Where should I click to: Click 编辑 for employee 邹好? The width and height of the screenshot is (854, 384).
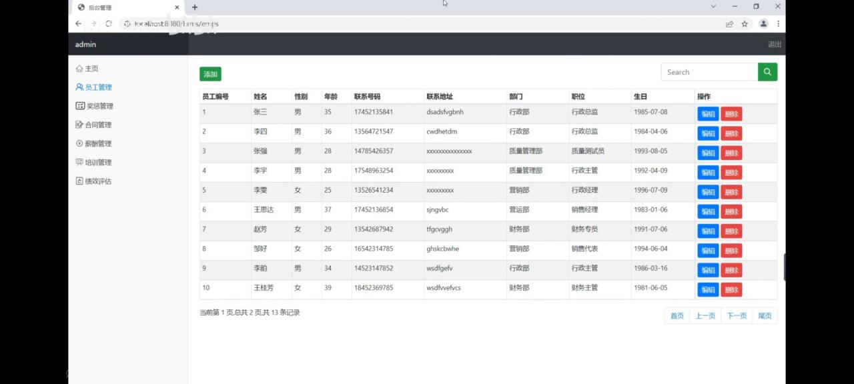(708, 251)
